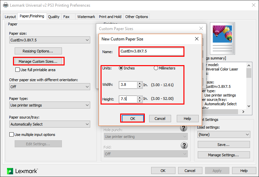Increase Height using the up spinner arrow
Image resolution: width=259 pixels, height=177 pixels.
point(140,98)
